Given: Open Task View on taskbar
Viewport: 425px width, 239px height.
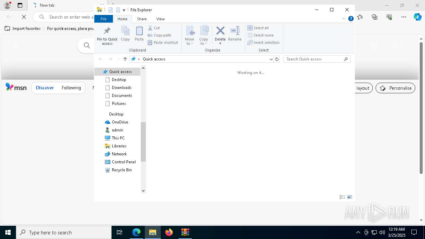Looking at the screenshot, I should click(x=120, y=232).
